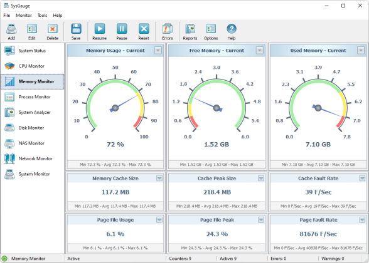
Task: Select the CPU Monitor sidebar icon
Action: click(x=9, y=66)
